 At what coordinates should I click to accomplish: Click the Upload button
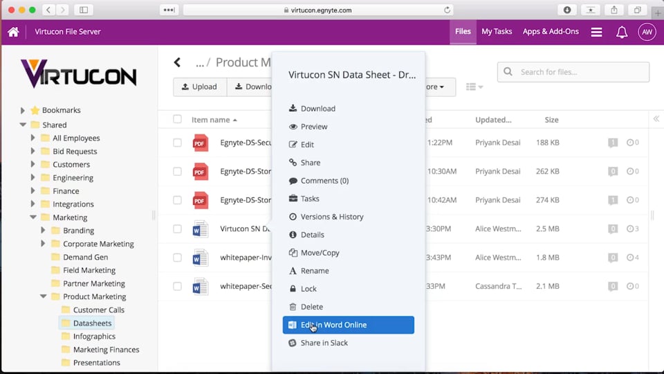pyautogui.click(x=199, y=87)
